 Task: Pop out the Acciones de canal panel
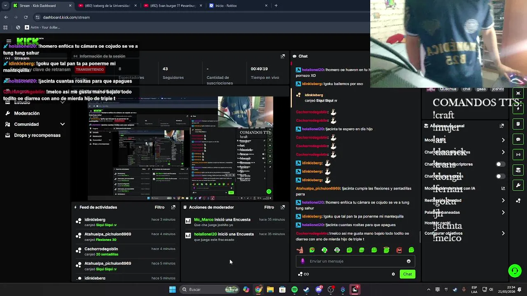501,126
